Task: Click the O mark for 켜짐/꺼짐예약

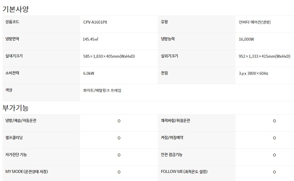Action: click(274, 138)
